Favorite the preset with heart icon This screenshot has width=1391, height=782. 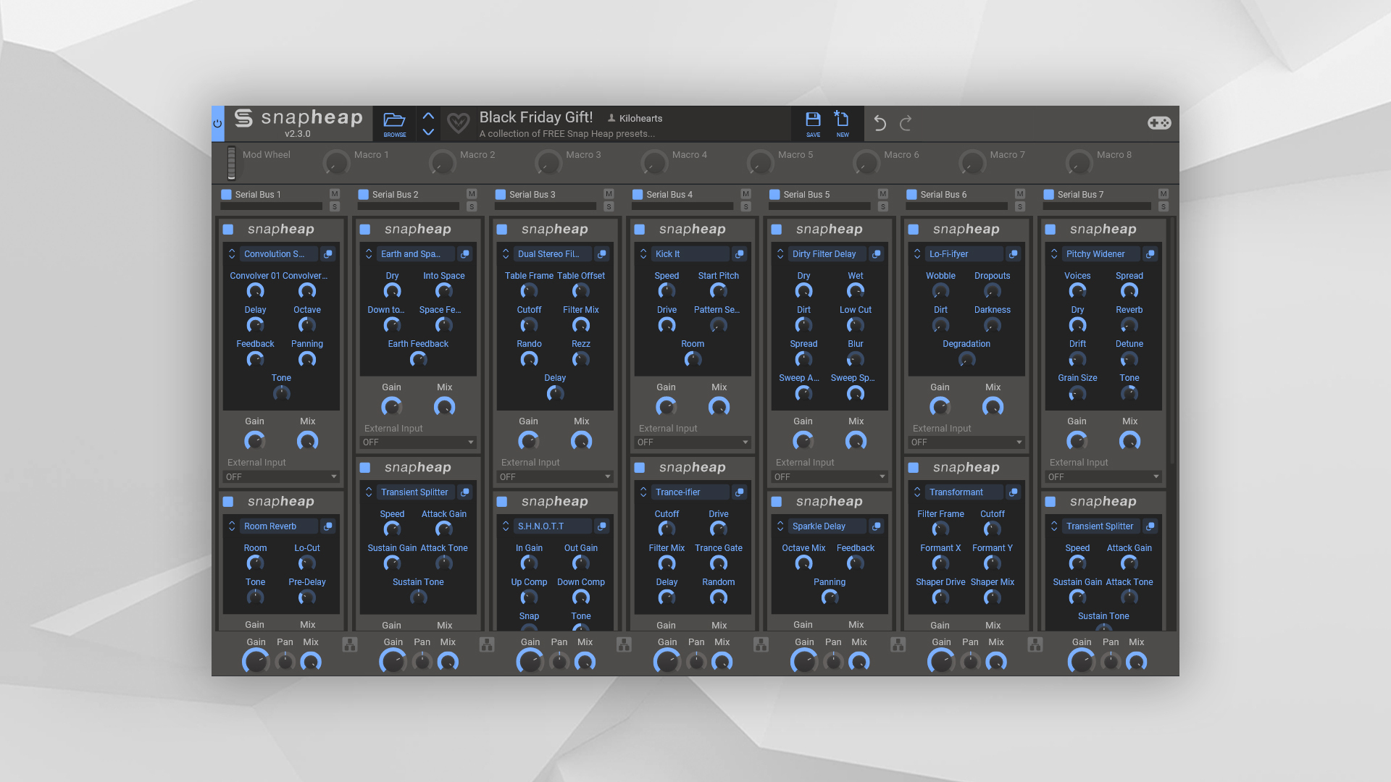[x=458, y=123]
